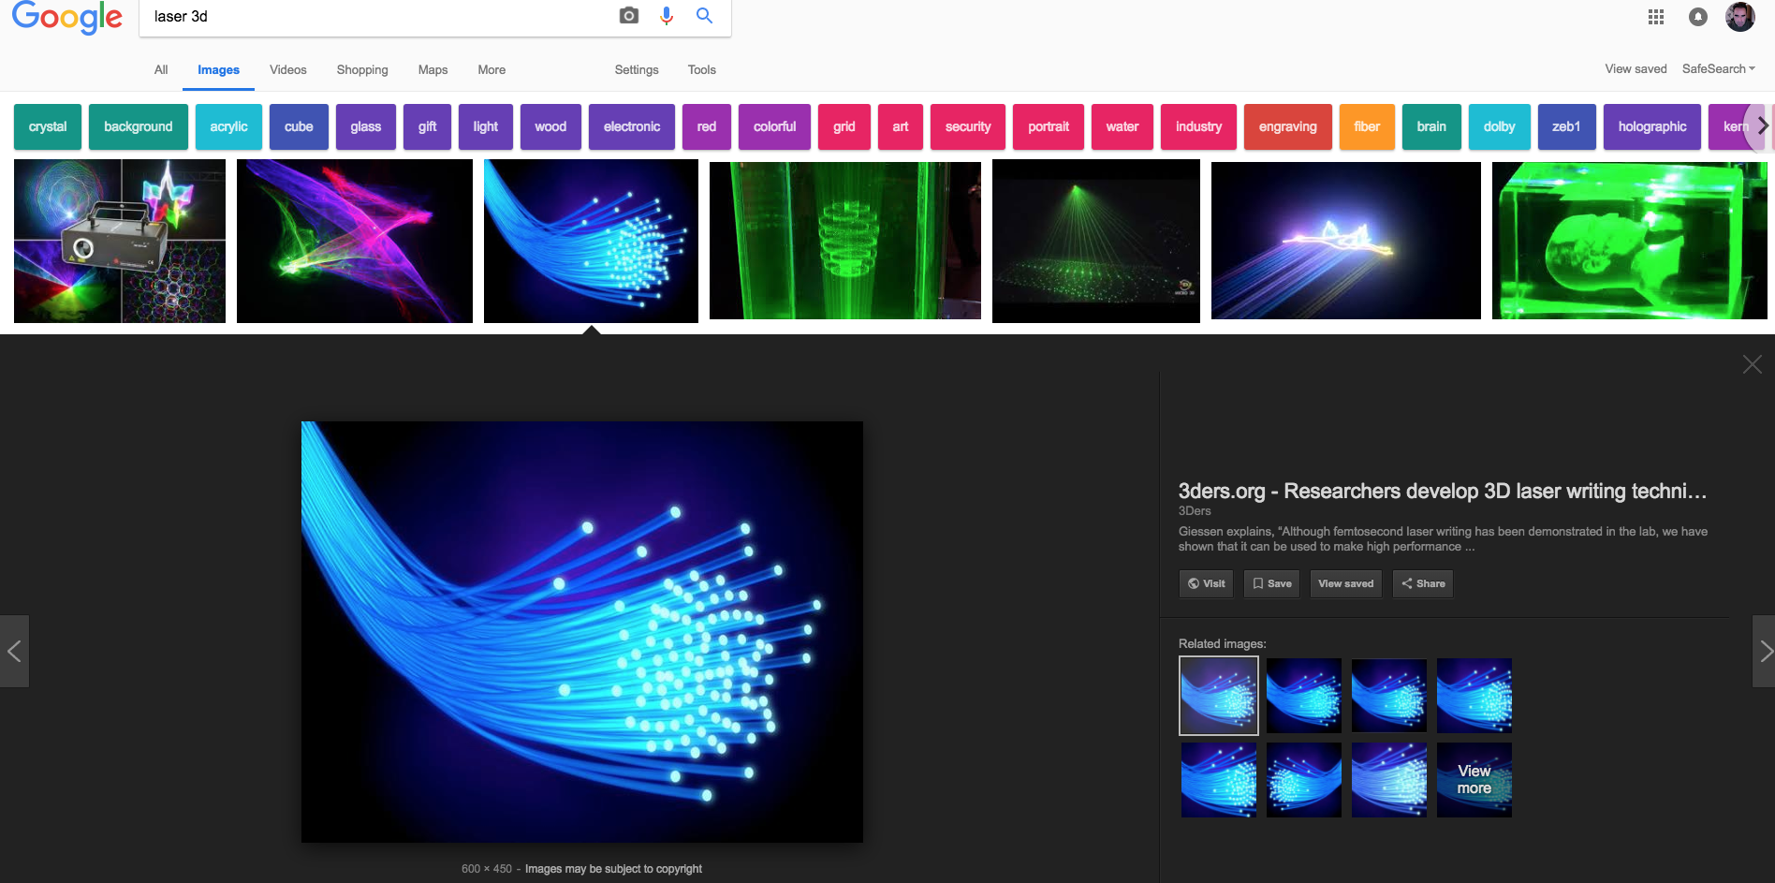Filter by the crystal chip

pyautogui.click(x=48, y=126)
